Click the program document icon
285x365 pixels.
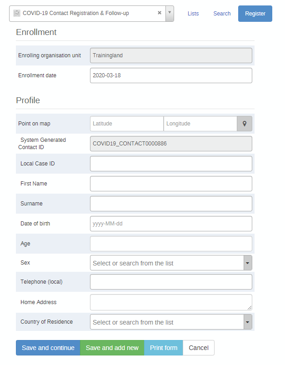pos(17,13)
